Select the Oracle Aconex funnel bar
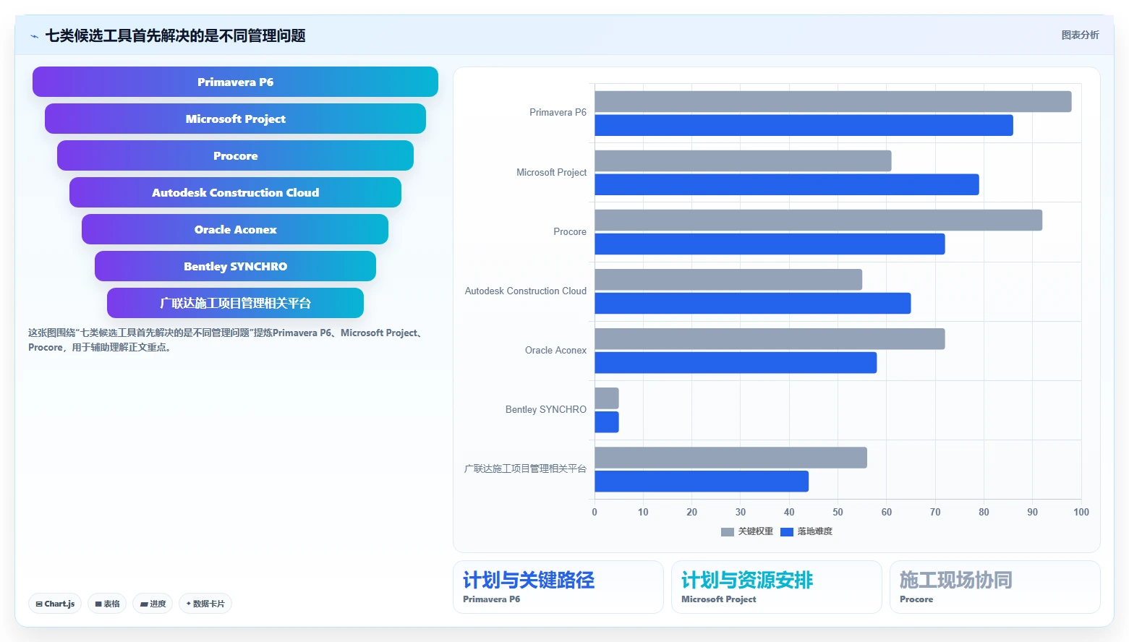The height and width of the screenshot is (642, 1129). click(x=235, y=229)
